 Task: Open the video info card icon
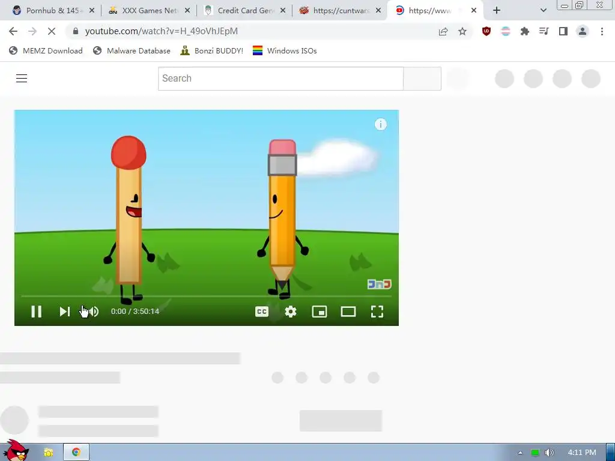point(380,125)
